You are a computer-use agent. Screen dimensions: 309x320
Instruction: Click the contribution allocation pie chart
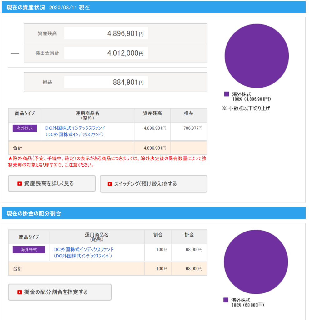(256, 262)
